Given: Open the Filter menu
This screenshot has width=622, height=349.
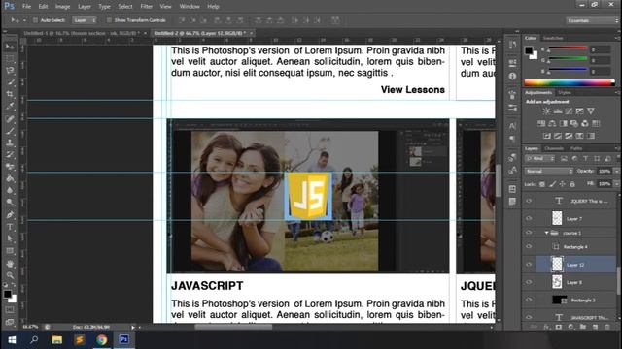Looking at the screenshot, I should click(147, 7).
